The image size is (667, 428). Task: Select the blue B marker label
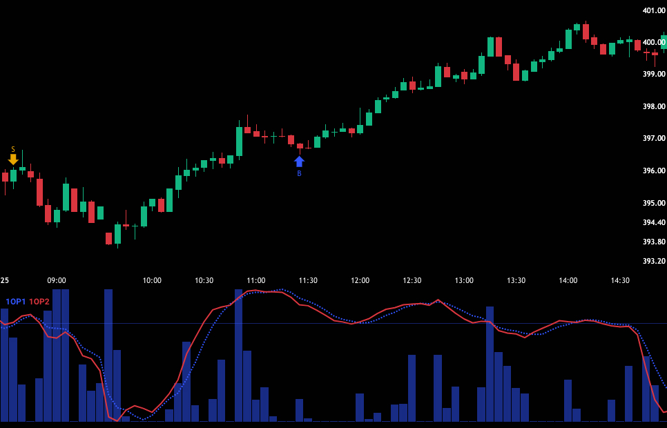[x=299, y=174]
